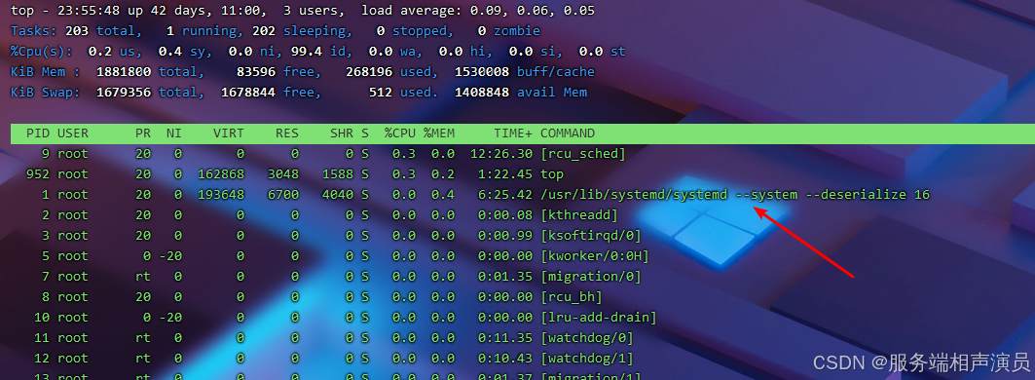Click the COMMAND column header
Viewport: 1035px width, 380px height.
coord(568,133)
